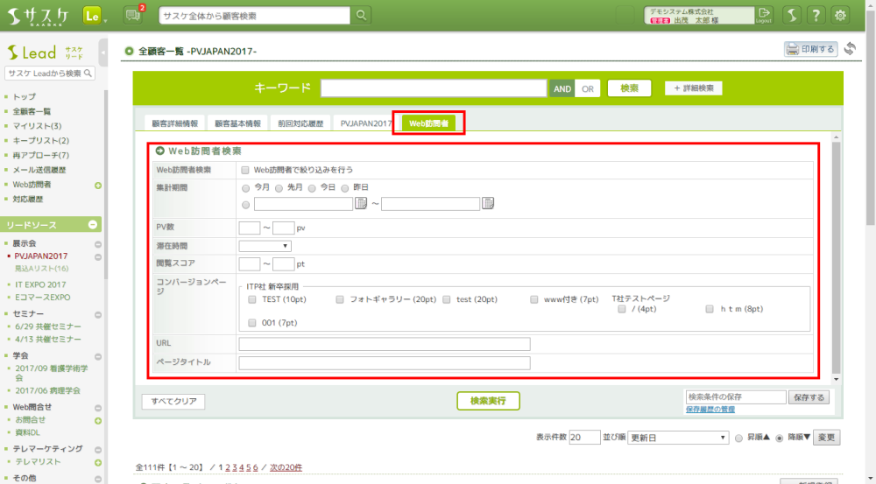
Task: Open the settings gear icon
Action: pos(840,15)
